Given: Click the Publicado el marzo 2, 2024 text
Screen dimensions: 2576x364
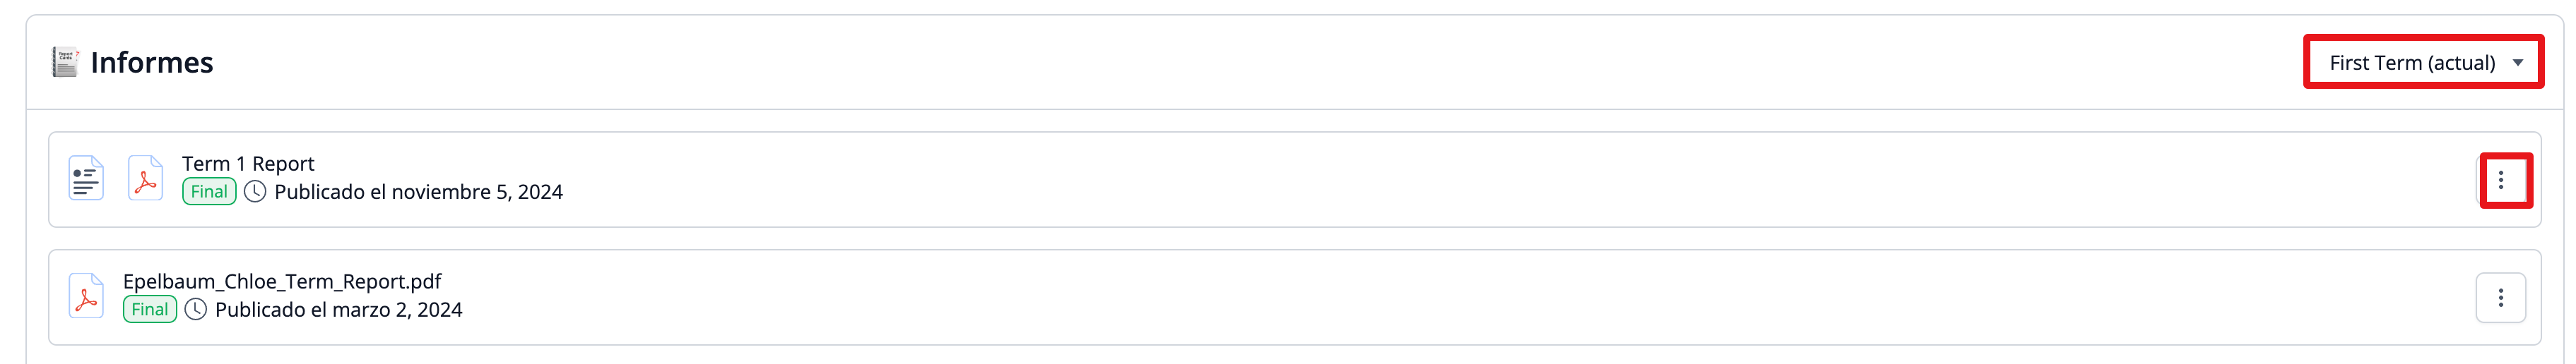Looking at the screenshot, I should click(338, 309).
